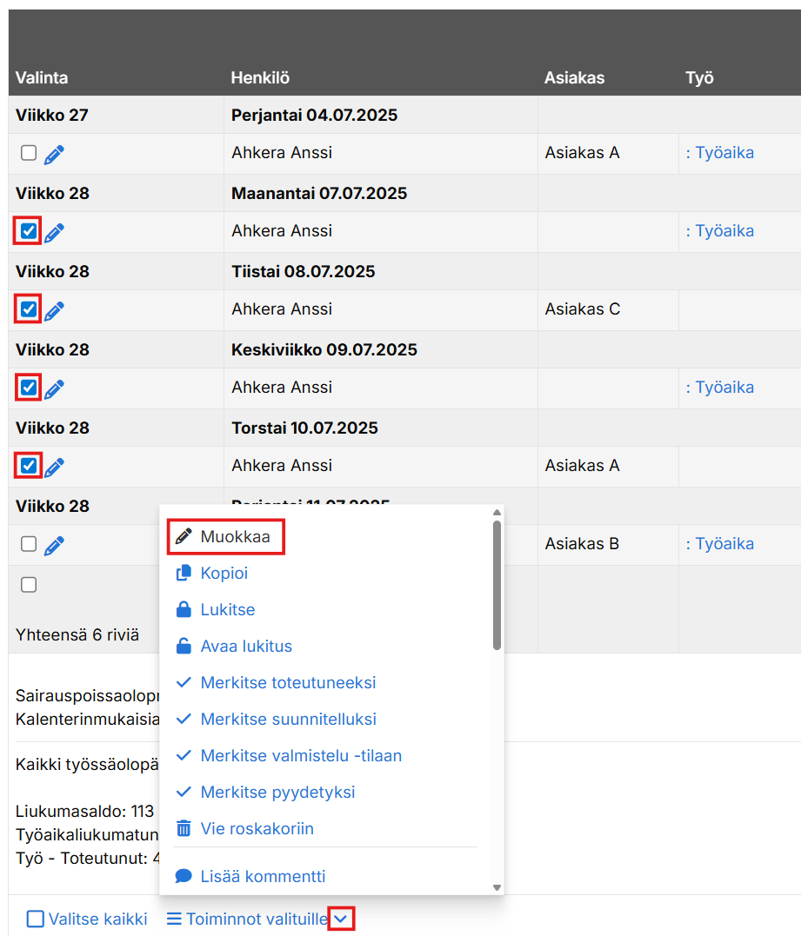This screenshot has height=936, width=801.
Task: Click the actions menu scrollbar thumb
Action: [x=497, y=584]
